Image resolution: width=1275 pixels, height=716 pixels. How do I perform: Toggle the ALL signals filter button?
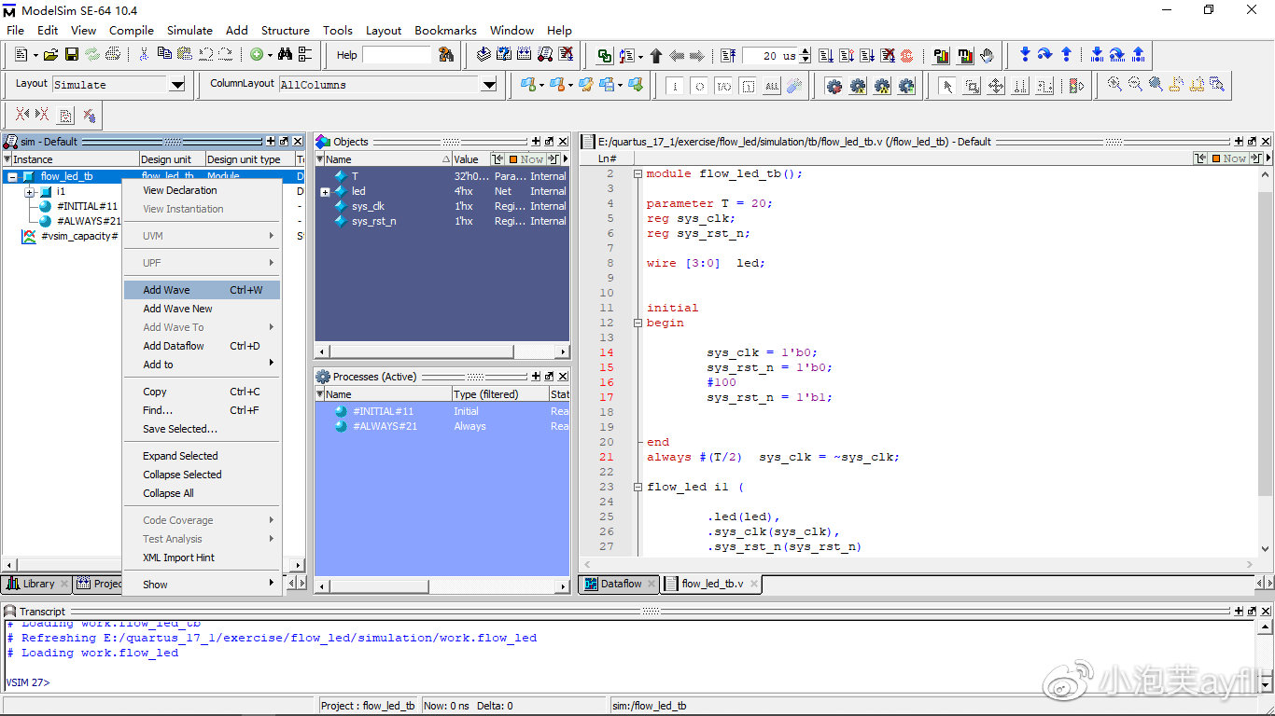pos(772,87)
